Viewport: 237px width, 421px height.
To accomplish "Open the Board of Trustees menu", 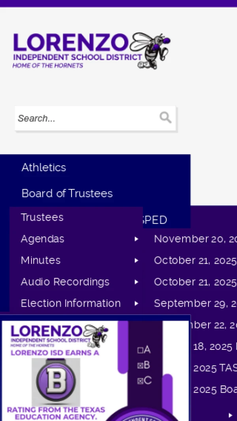I will point(67,193).
